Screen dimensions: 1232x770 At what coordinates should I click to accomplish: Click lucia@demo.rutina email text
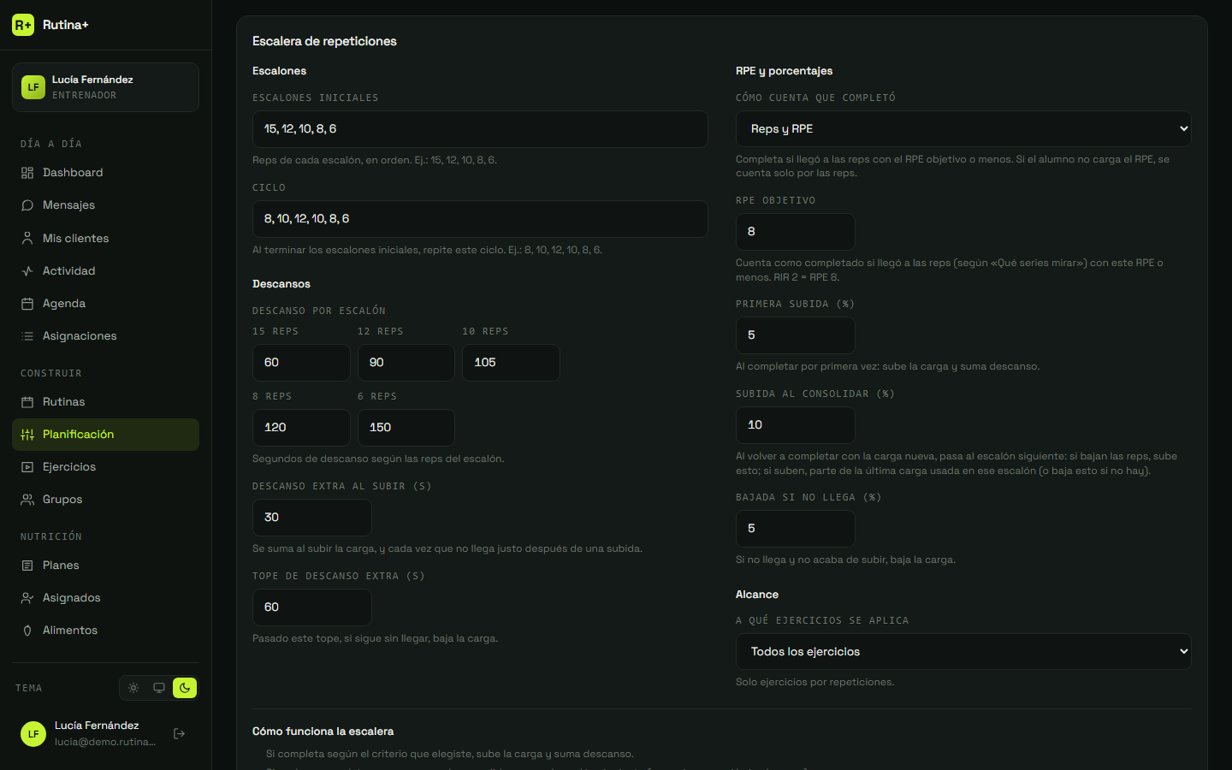coord(105,742)
